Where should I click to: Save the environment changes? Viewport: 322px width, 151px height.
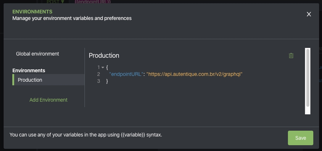[300, 138]
